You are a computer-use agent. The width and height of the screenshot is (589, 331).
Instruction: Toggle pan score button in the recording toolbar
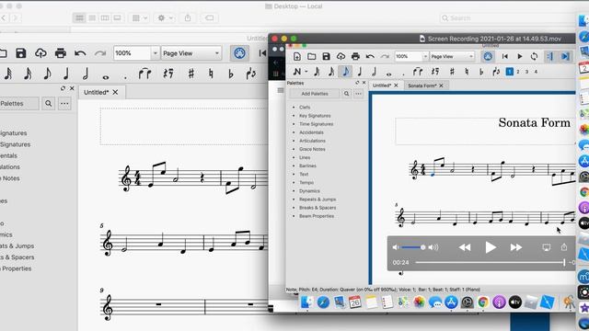tap(565, 56)
